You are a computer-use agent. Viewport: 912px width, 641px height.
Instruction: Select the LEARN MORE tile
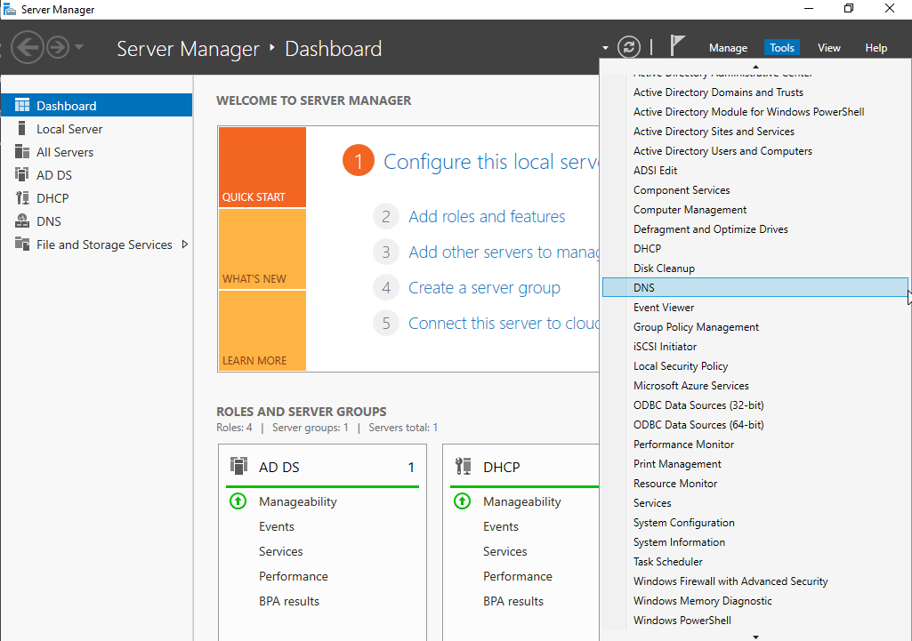pos(262,330)
